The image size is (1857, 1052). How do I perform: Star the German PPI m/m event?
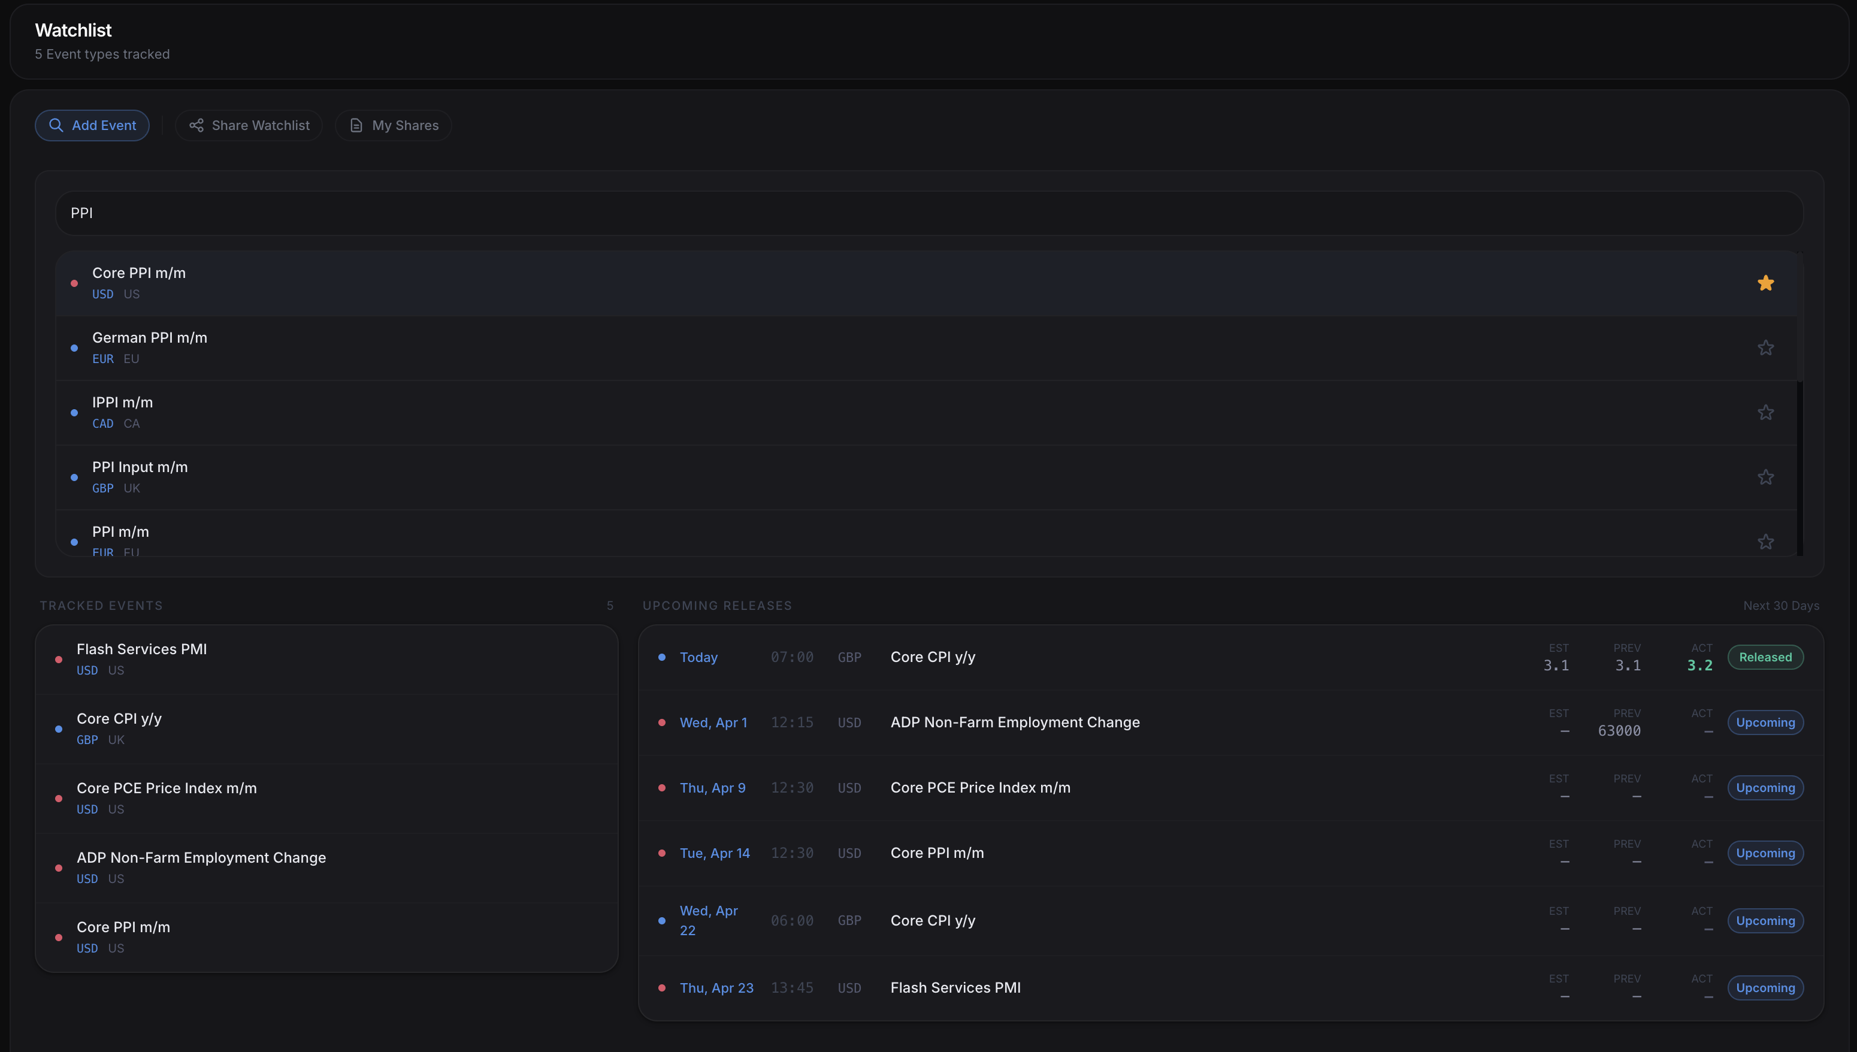click(x=1766, y=347)
